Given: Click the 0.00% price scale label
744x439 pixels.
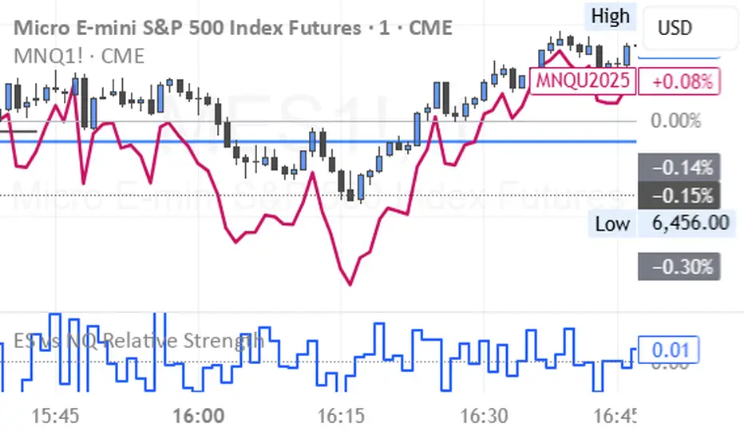Looking at the screenshot, I should (x=675, y=121).
